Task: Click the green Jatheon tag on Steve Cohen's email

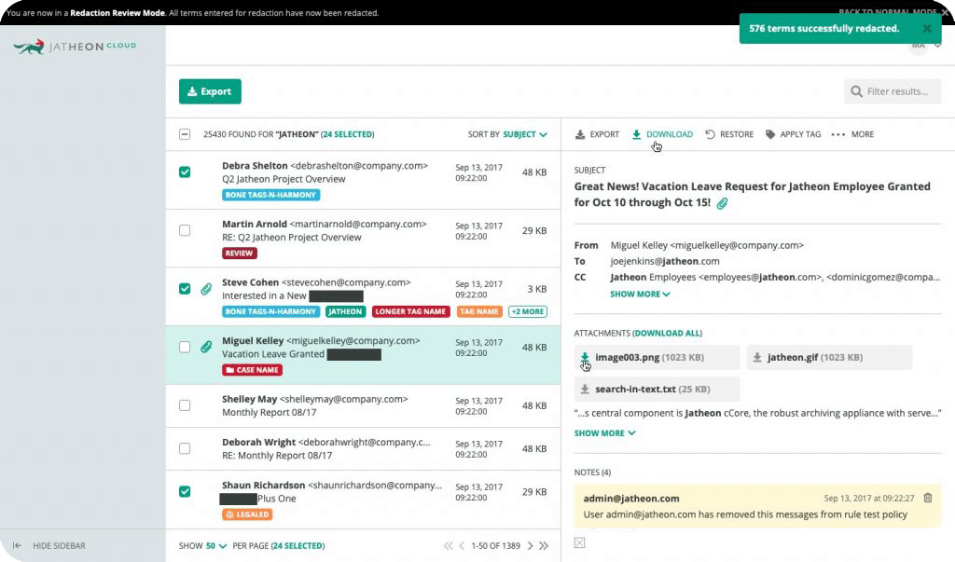Action: point(345,311)
